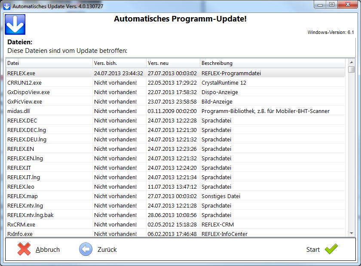Sort by the Vers. neu column header
The width and height of the screenshot is (361, 266).
[173, 63]
